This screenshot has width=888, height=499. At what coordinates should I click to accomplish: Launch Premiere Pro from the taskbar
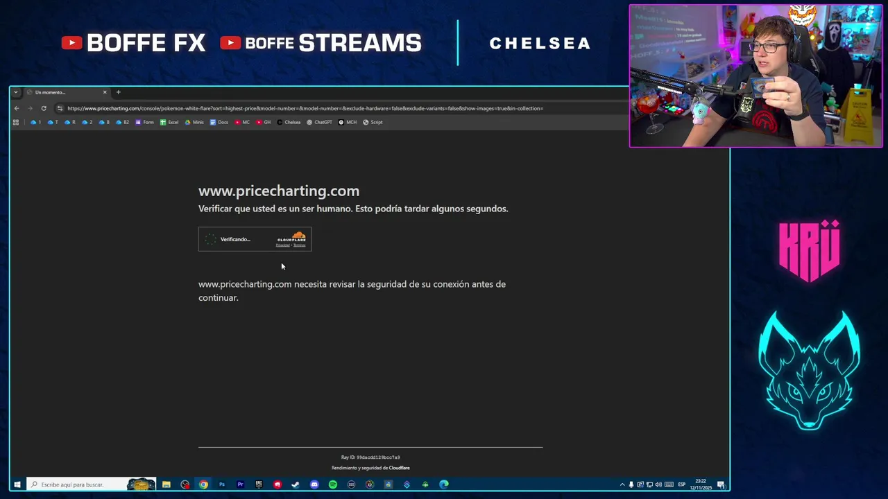click(x=240, y=484)
